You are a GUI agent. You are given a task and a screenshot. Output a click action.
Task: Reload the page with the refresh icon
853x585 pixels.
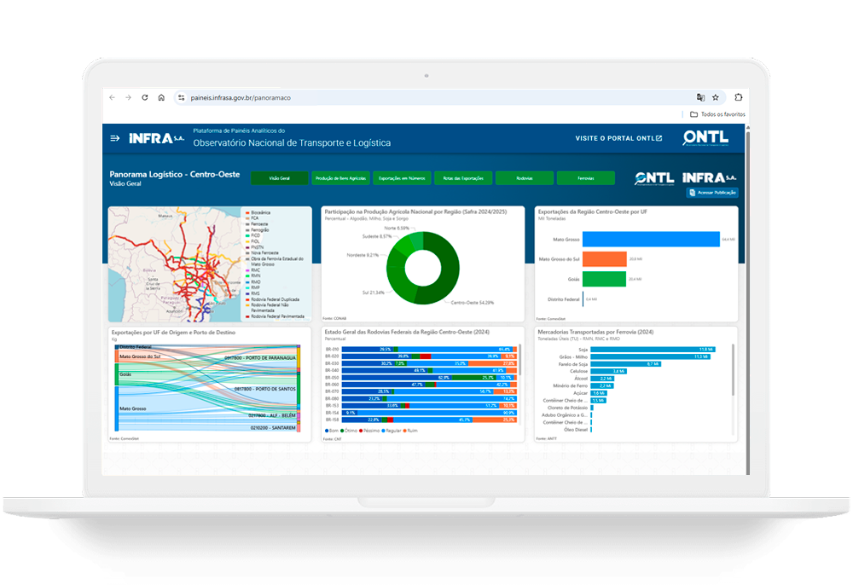(144, 98)
